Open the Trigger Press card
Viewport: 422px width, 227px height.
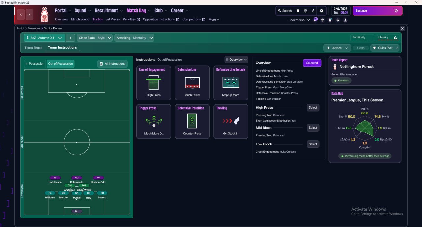(x=154, y=121)
